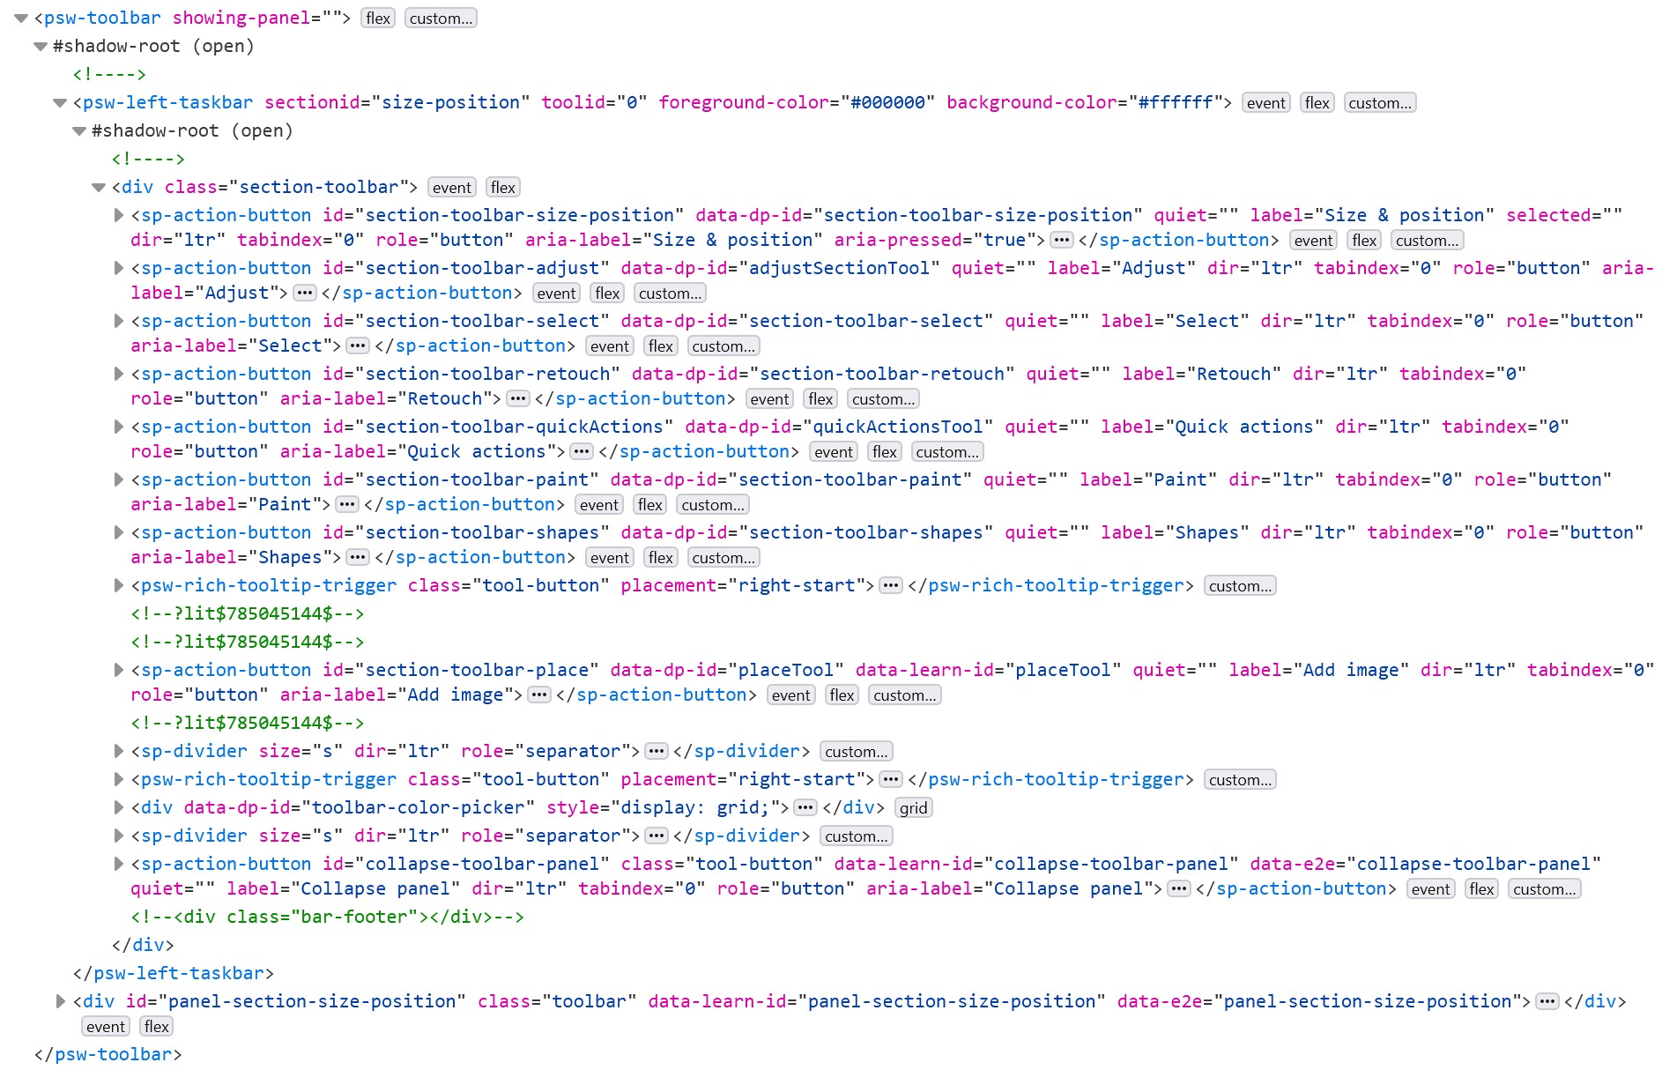Image resolution: width=1662 pixels, height=1070 pixels.
Task: Expand the section-toolbar-adjust action button node
Action: [118, 268]
